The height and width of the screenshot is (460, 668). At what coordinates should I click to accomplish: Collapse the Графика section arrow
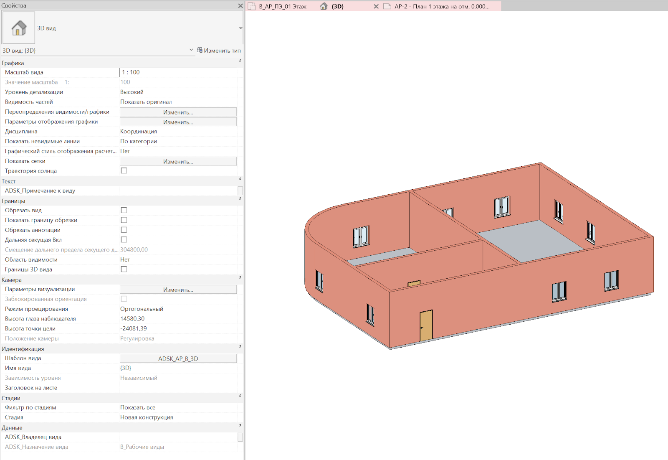240,61
